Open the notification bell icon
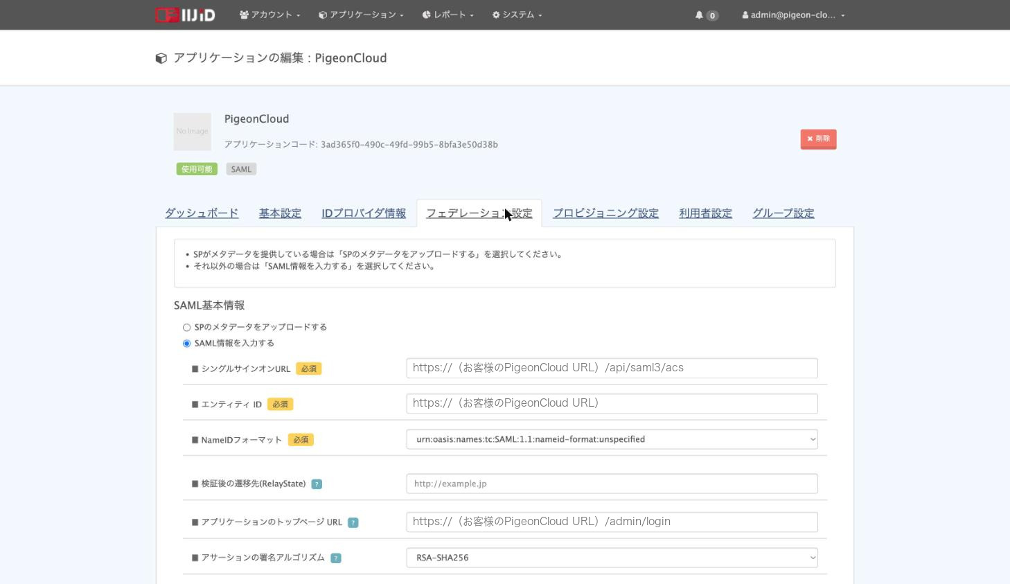 point(699,15)
